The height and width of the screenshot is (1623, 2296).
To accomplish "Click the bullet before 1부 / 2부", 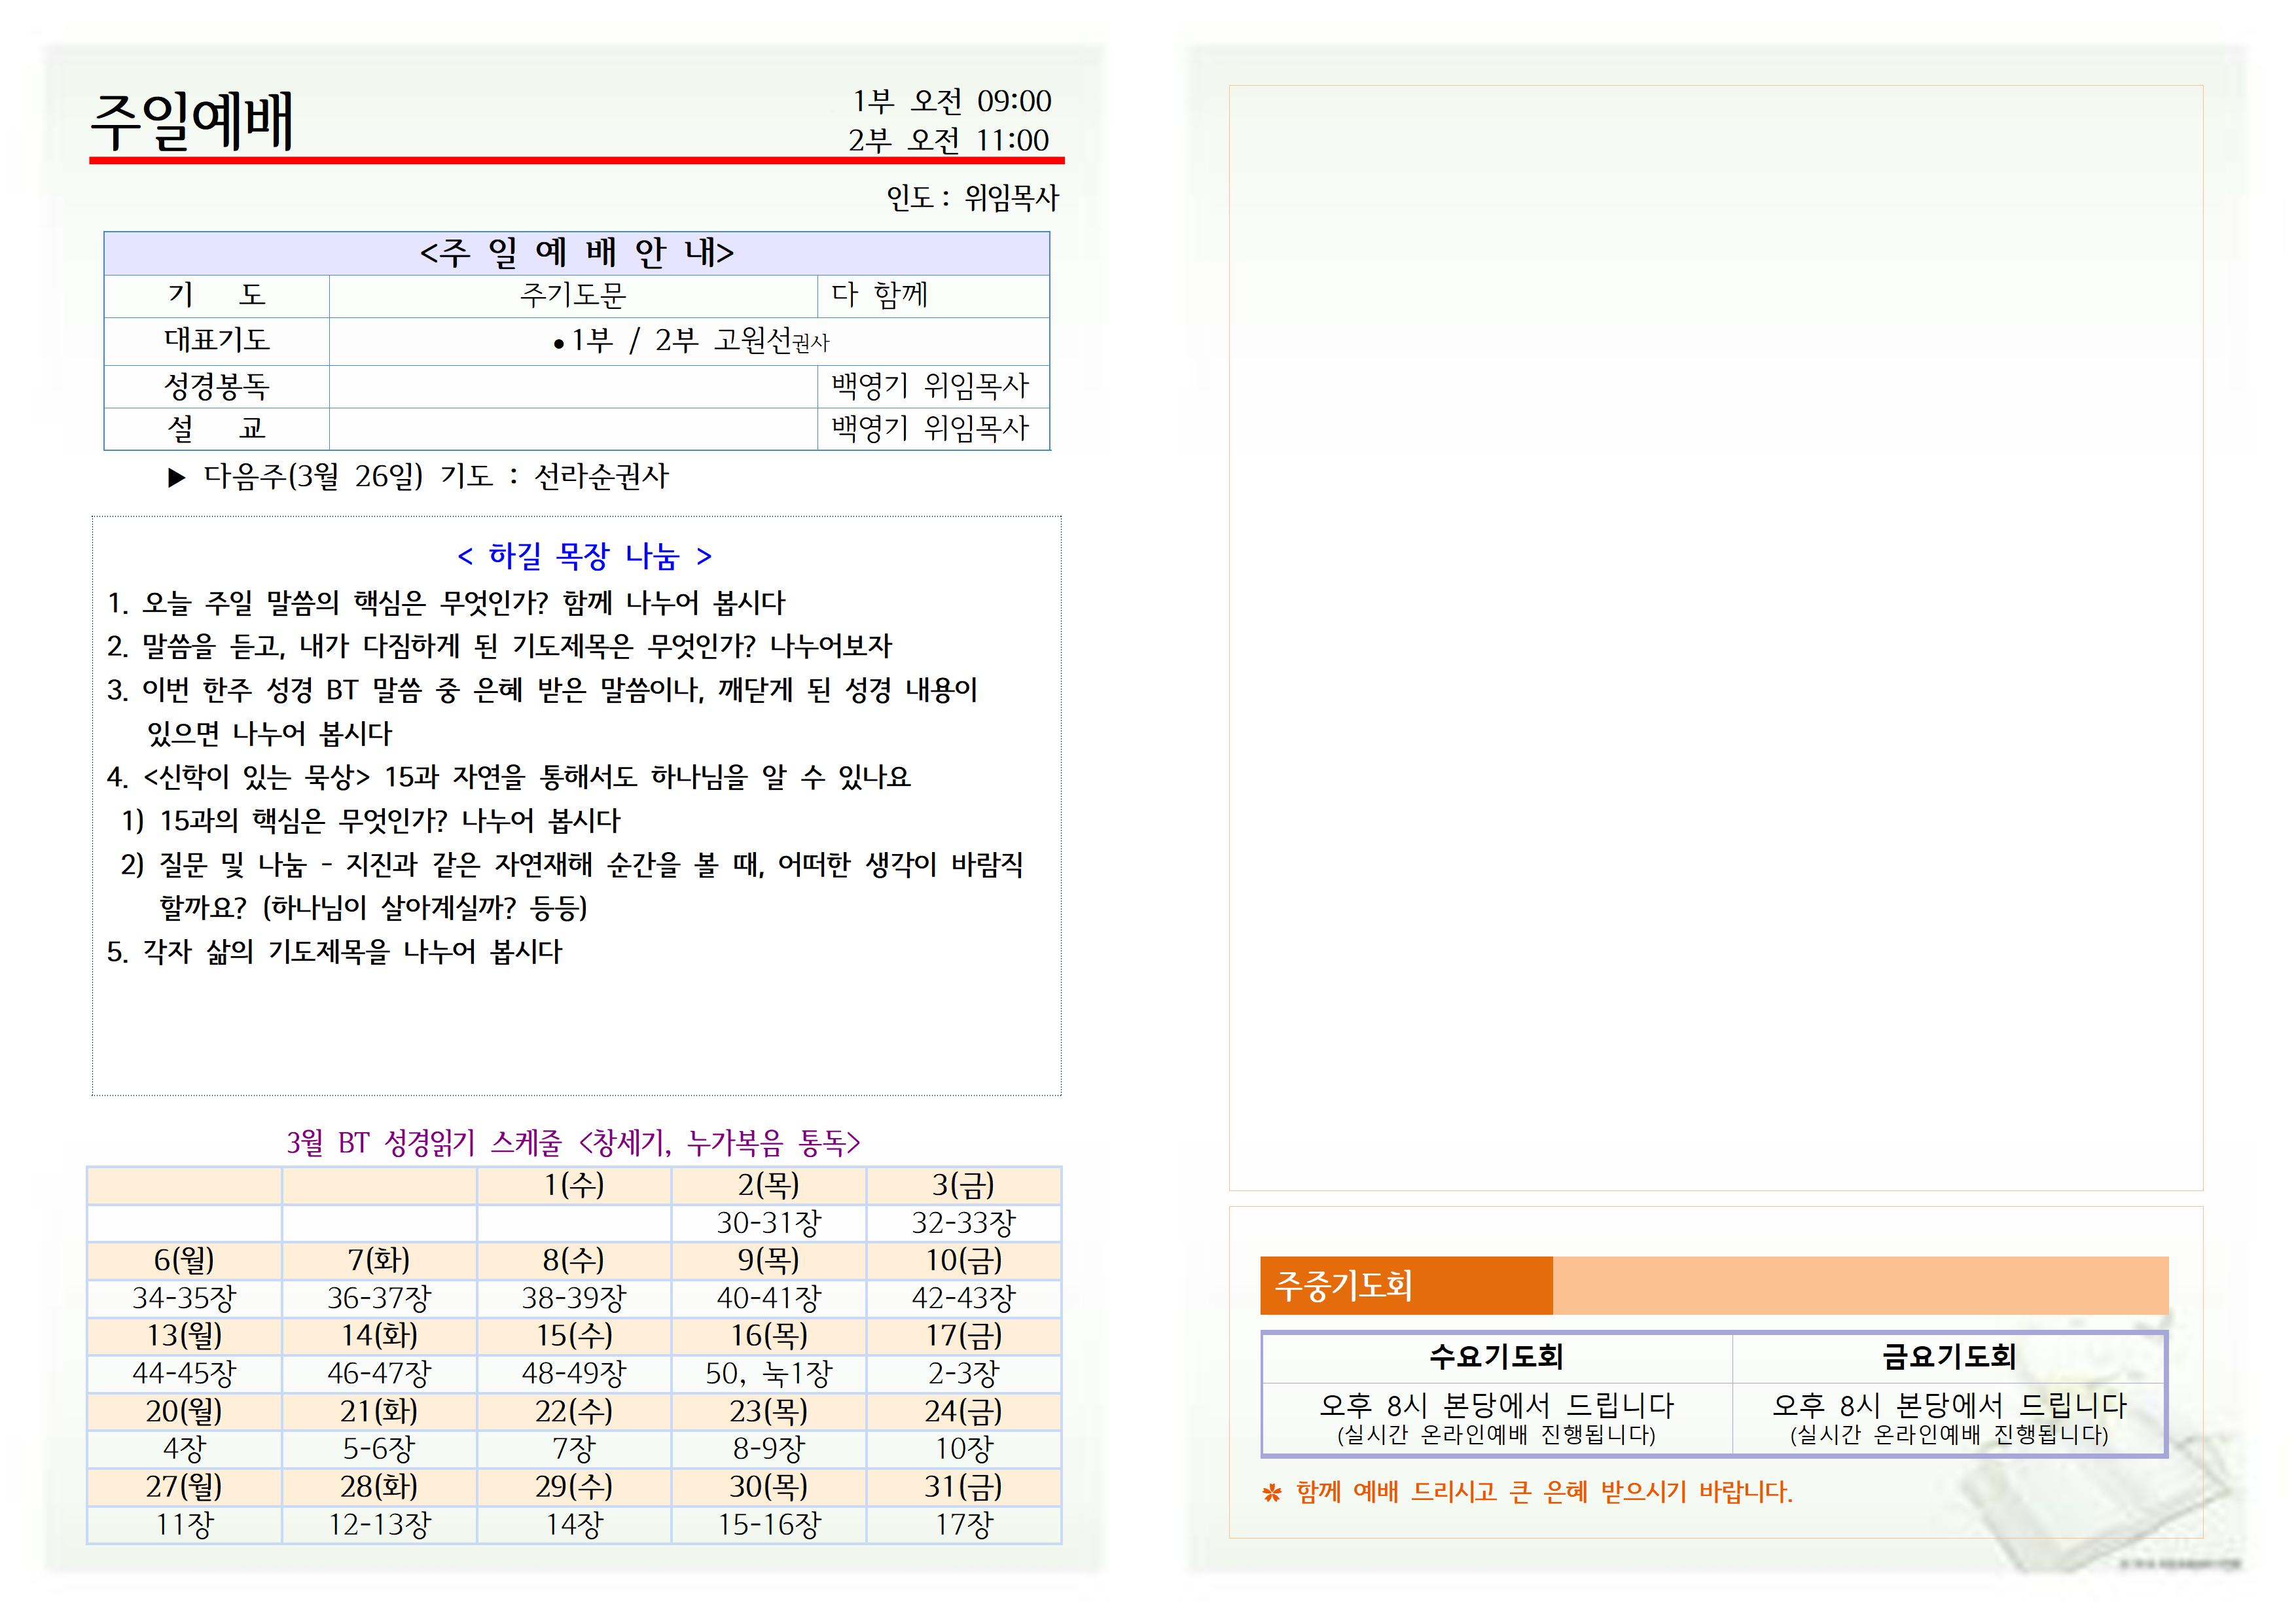I will (x=558, y=344).
